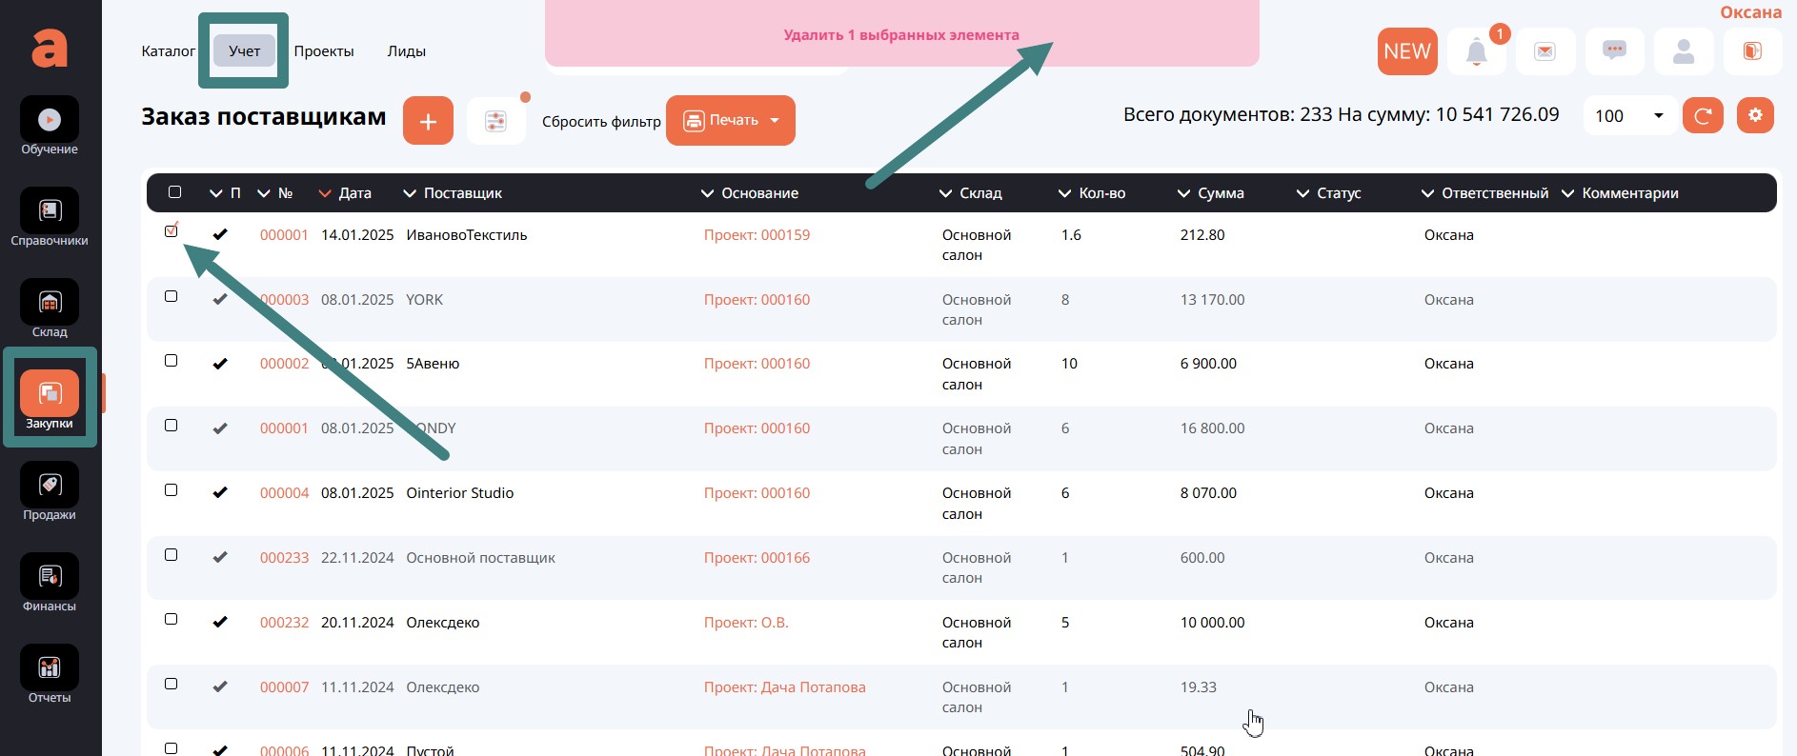Viewport: 1797px width, 756px height.
Task: Open the Проект: 000159 link
Action: 757,235
